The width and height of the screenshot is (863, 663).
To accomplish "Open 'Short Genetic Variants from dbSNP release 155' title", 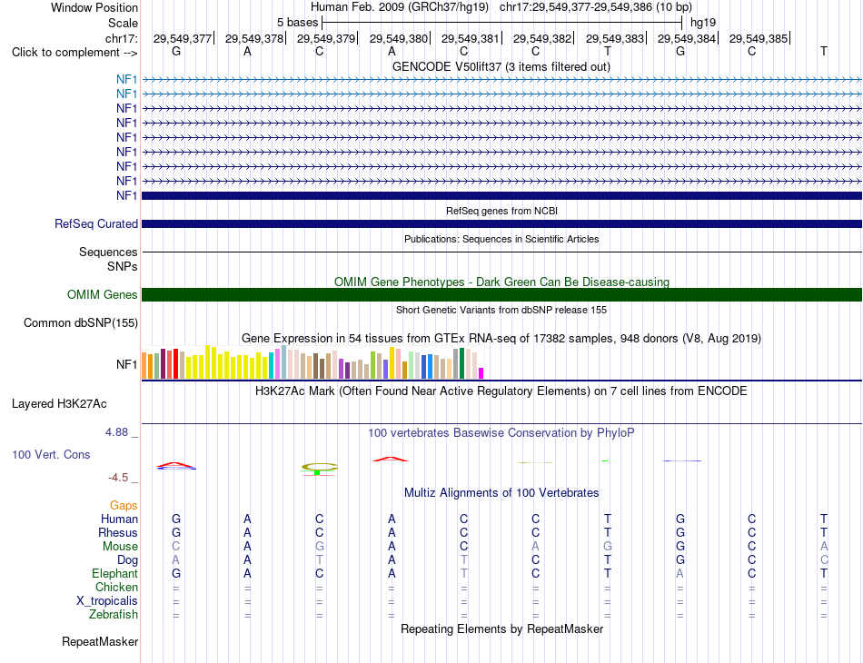I will (x=501, y=310).
